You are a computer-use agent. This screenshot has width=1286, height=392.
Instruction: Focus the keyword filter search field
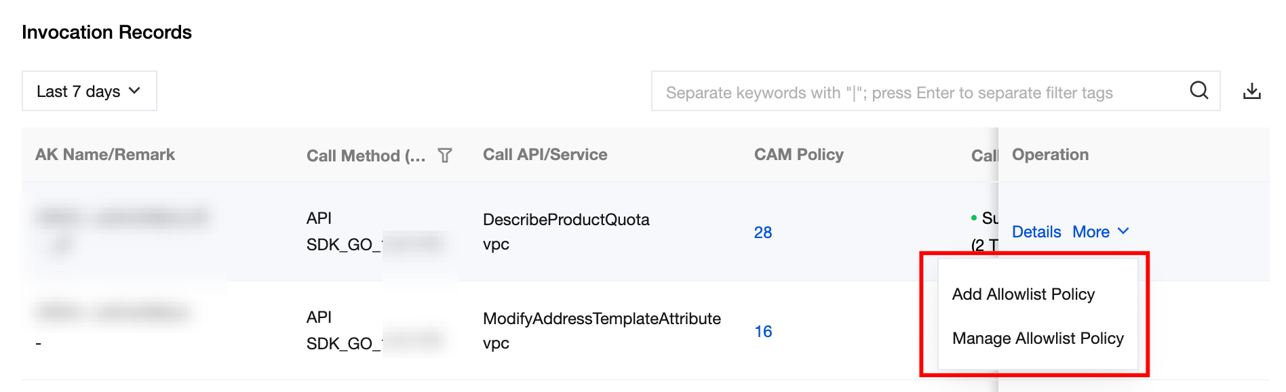[916, 92]
